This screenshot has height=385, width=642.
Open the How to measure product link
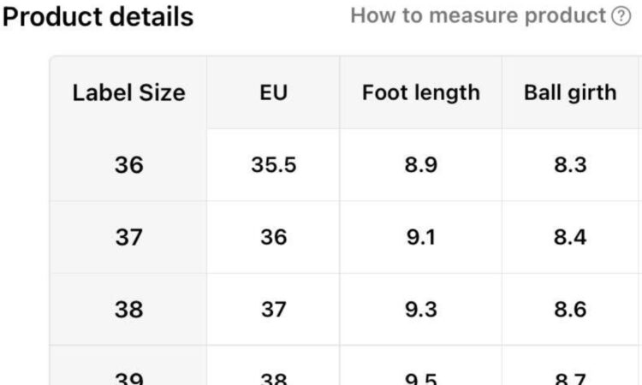[x=478, y=16]
